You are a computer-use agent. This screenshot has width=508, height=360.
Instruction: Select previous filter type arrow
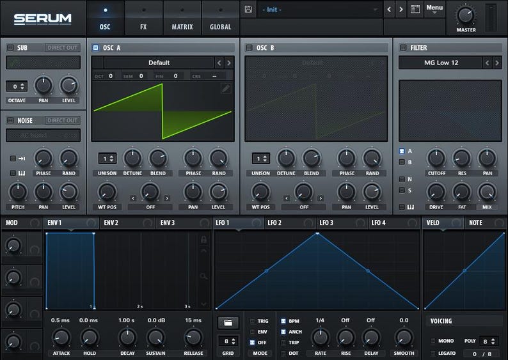pyautogui.click(x=488, y=63)
